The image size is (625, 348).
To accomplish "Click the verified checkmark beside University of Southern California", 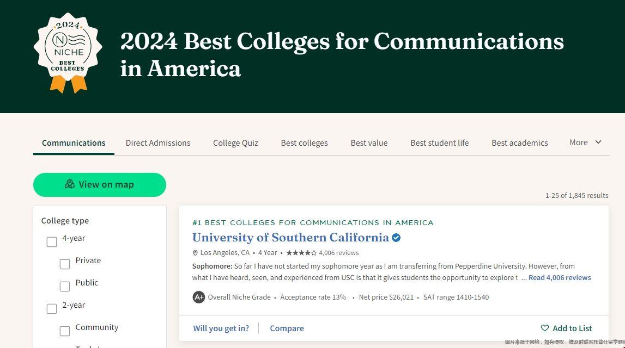I will tap(396, 238).
